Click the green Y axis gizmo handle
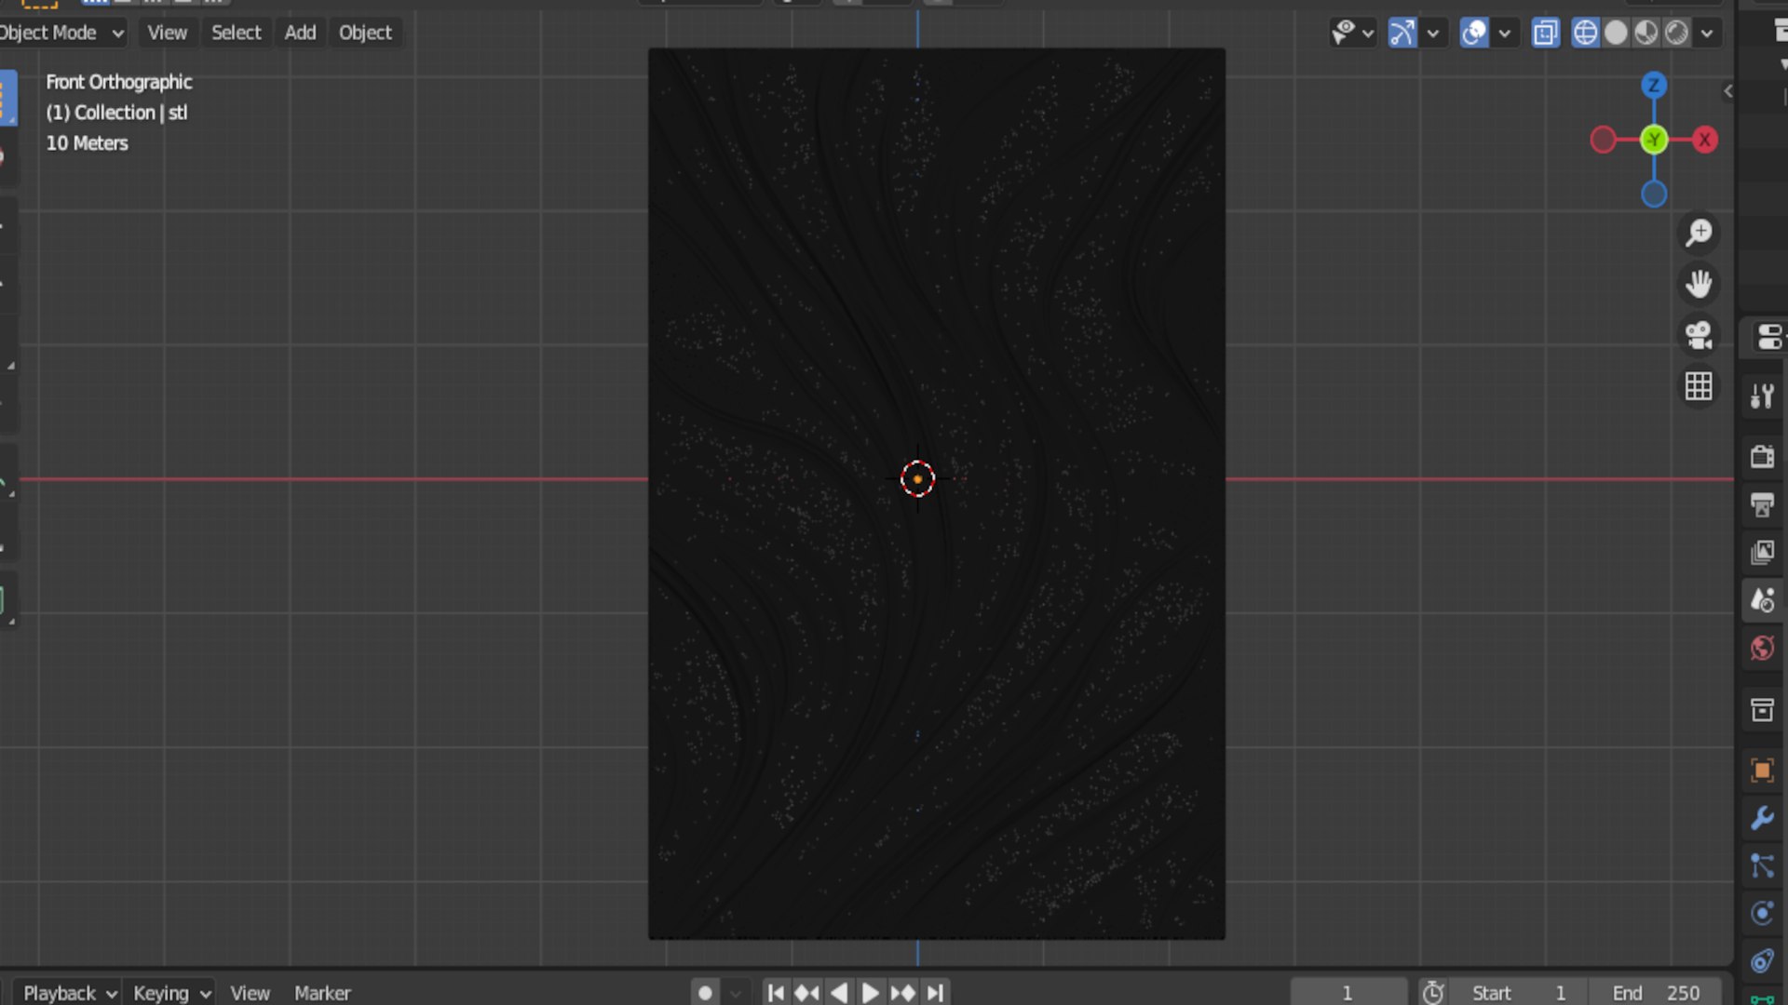1788x1005 pixels. [x=1654, y=141]
